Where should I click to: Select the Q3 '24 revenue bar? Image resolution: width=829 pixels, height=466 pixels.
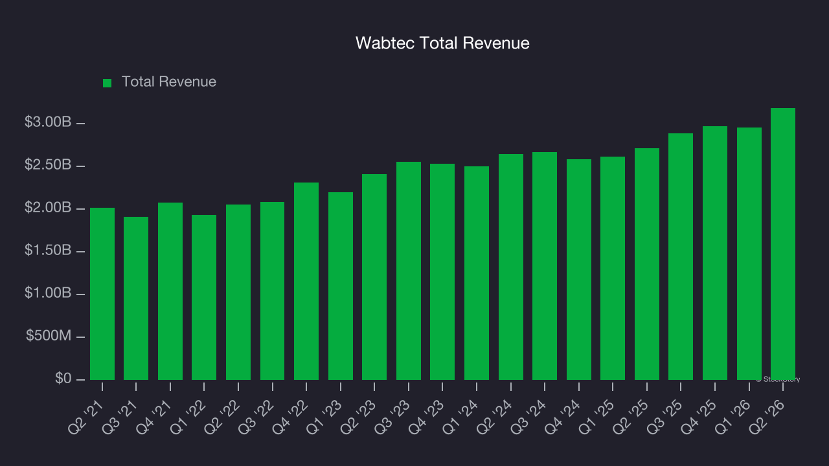pyautogui.click(x=545, y=266)
